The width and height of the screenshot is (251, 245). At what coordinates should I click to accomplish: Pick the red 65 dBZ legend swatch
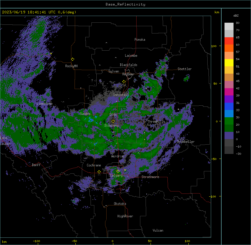click(229, 41)
